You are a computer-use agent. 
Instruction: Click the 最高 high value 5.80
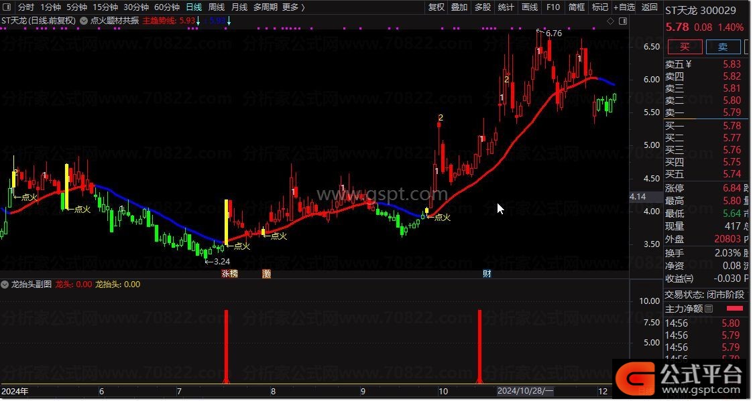click(x=732, y=201)
